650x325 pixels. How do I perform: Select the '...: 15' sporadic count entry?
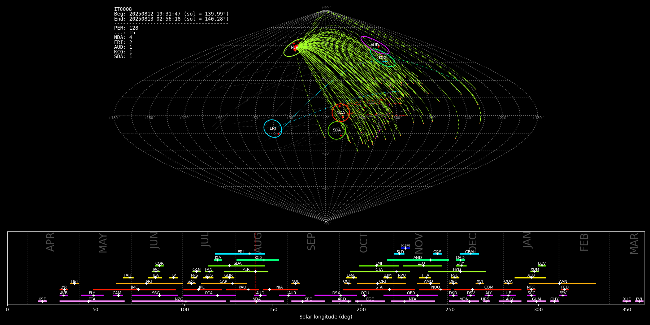125,33
